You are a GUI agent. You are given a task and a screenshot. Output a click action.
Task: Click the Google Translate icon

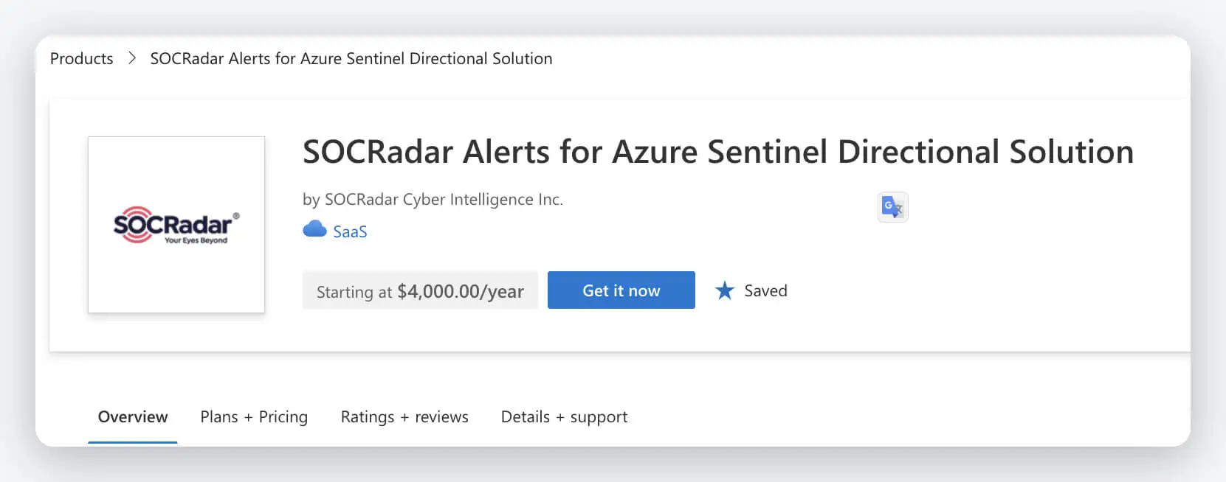pyautogui.click(x=892, y=207)
